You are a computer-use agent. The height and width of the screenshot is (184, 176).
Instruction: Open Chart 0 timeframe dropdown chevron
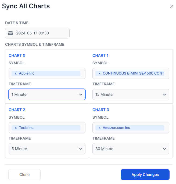(x=81, y=94)
